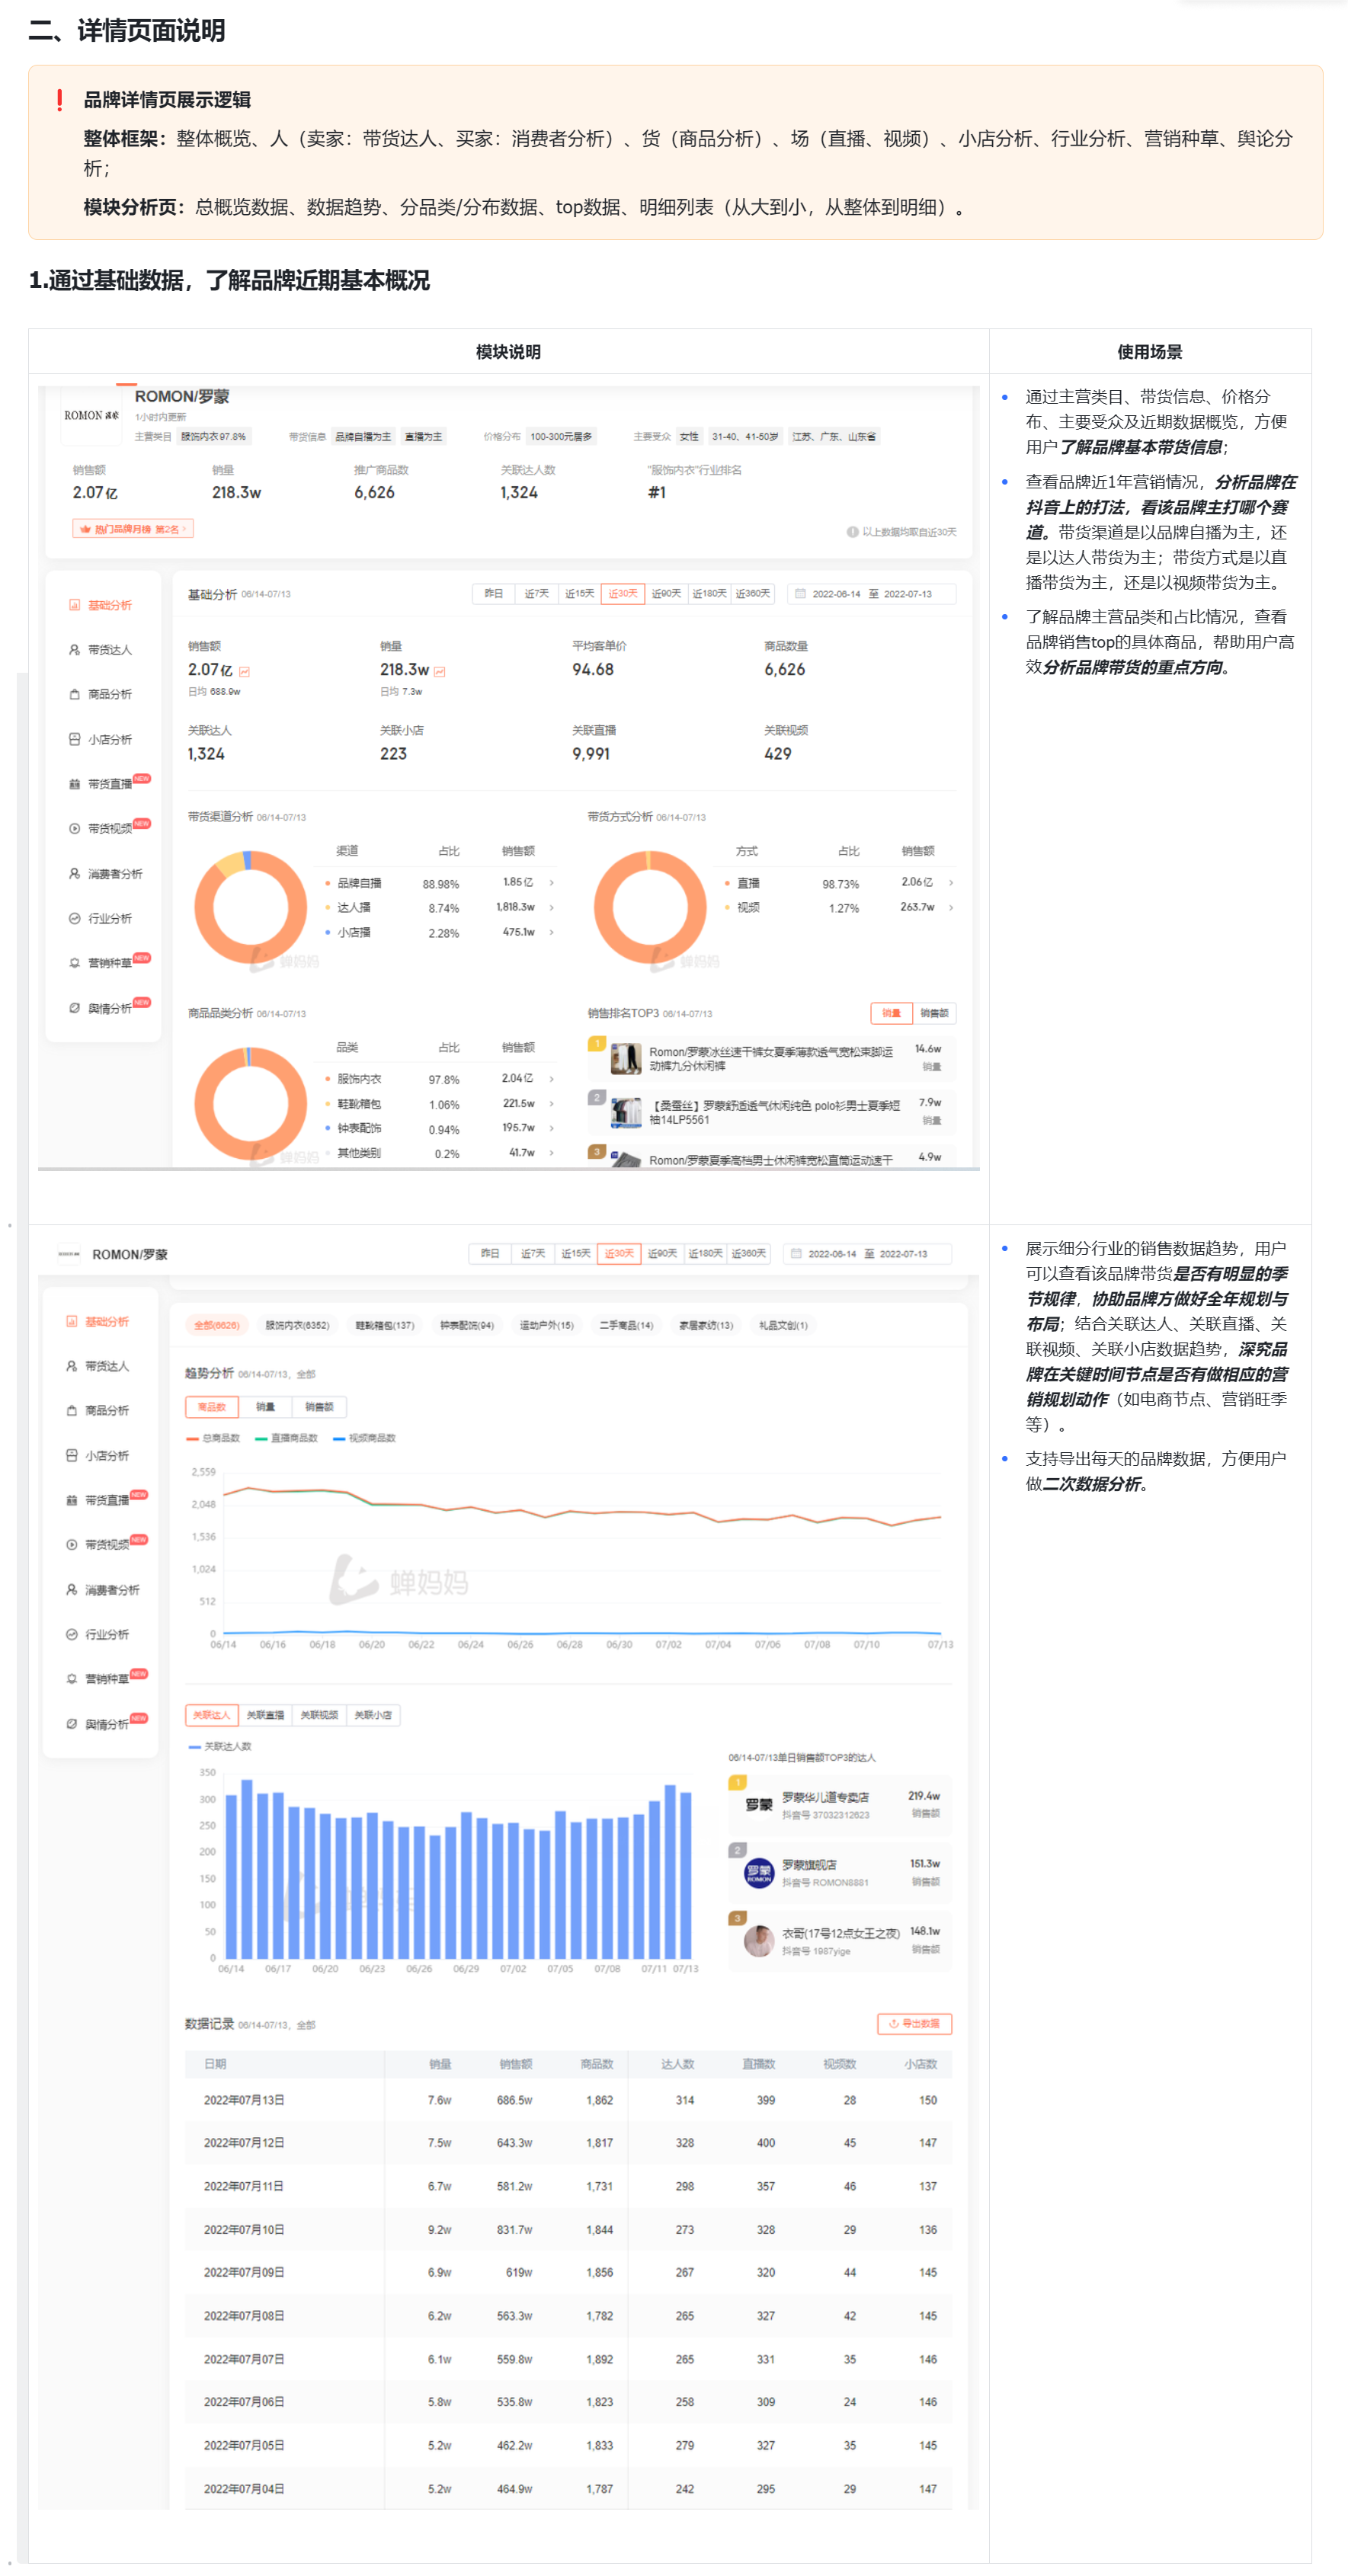1348x2576 pixels.
Task: Select 钟表配饰(94) category pill
Action: [x=467, y=1325]
